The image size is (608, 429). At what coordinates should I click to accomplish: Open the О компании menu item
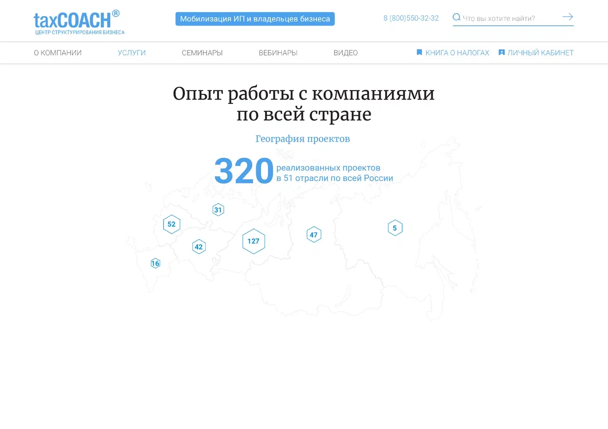57,53
